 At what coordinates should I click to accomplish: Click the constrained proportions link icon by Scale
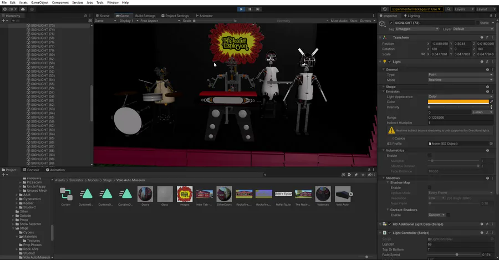(x=423, y=54)
